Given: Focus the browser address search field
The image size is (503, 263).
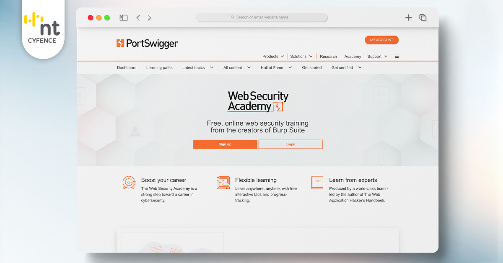Looking at the screenshot, I should [x=262, y=18].
